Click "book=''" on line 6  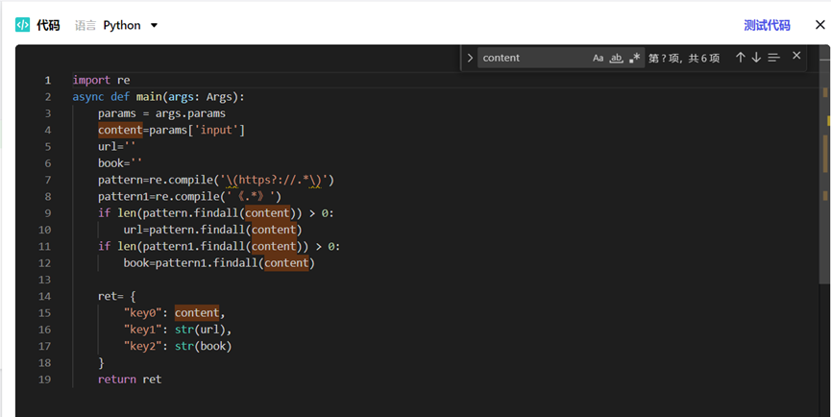pyautogui.click(x=120, y=163)
